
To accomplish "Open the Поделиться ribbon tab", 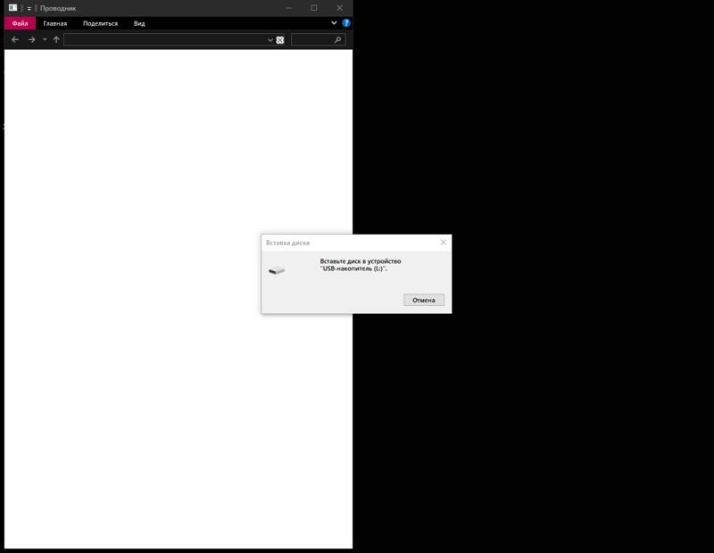I will 100,23.
